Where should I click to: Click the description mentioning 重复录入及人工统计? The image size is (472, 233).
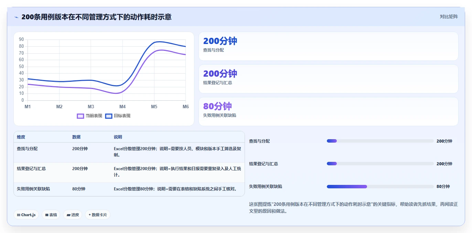pyautogui.click(x=178, y=172)
